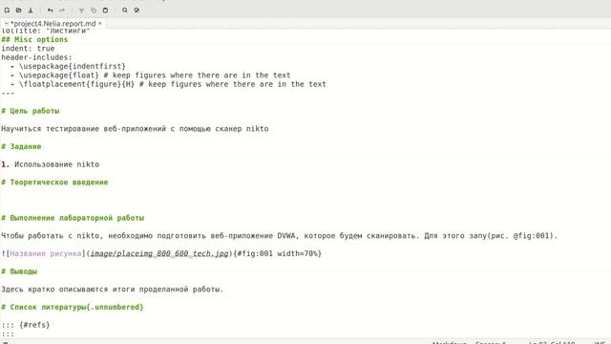Paste from clipboard toolbar icon
611x344 pixels.
click(105, 11)
